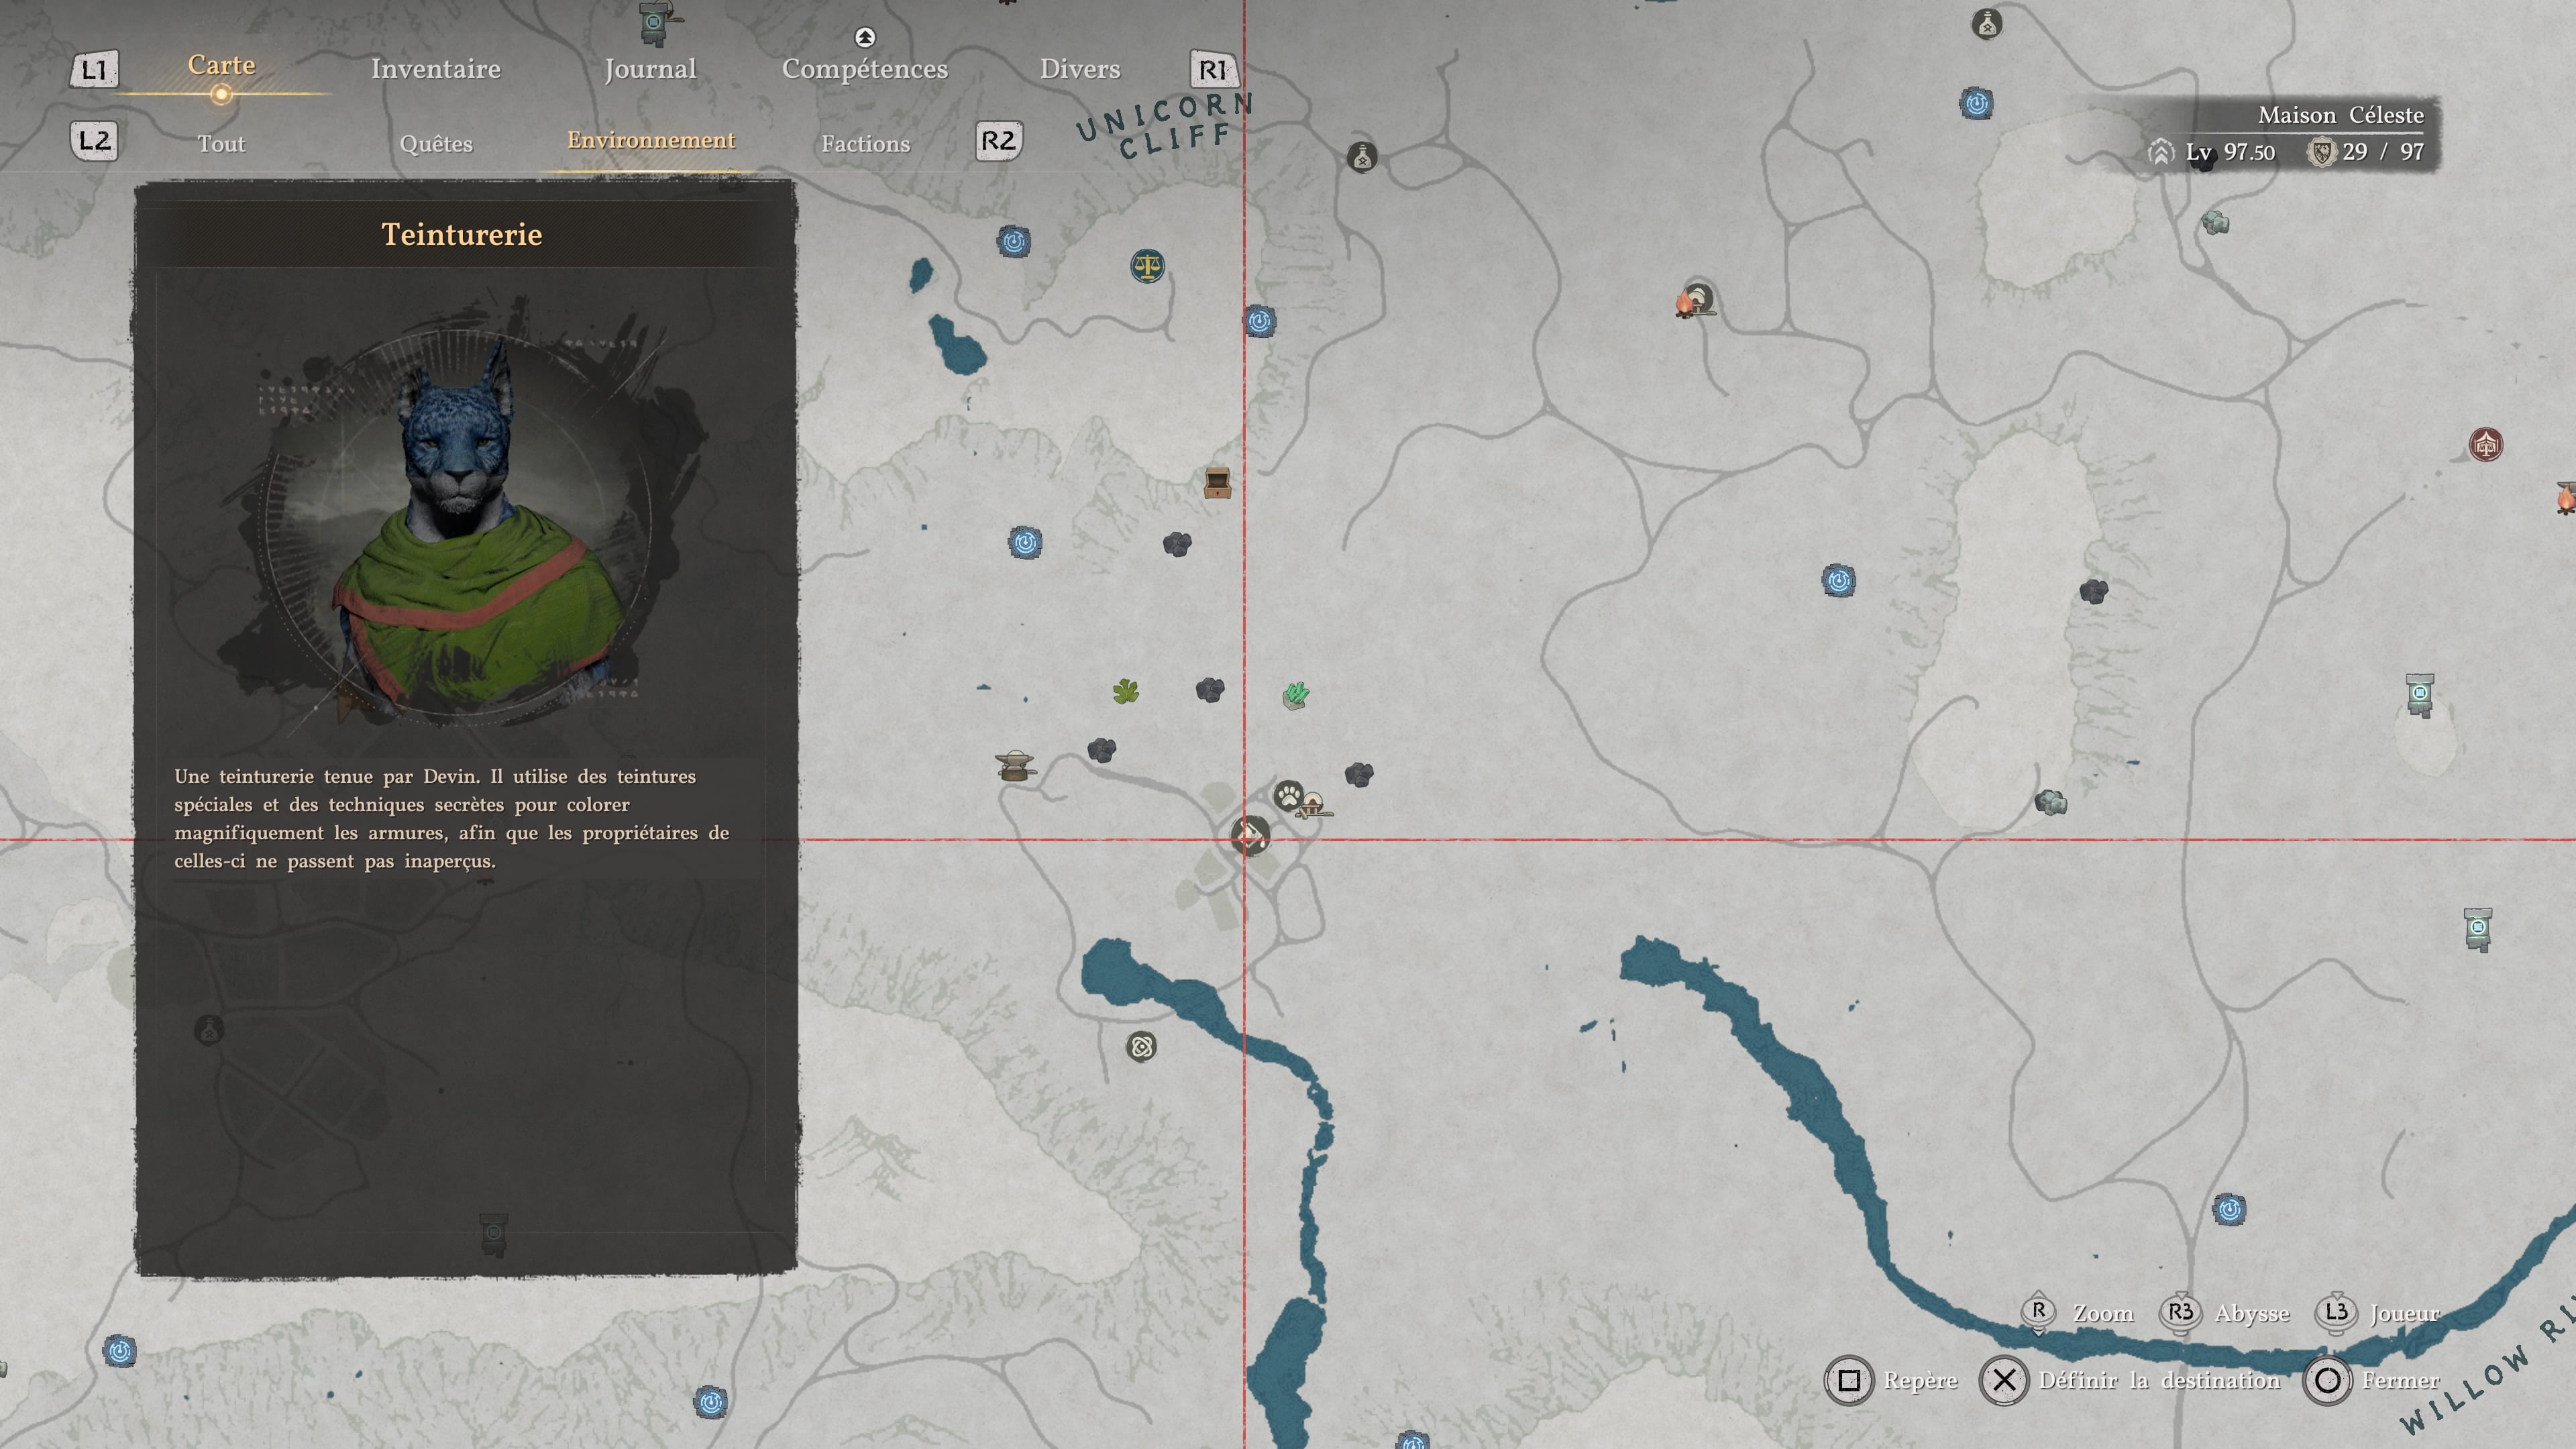Click the Fermer button
Viewport: 2576px width, 1449px height.
[x=2372, y=1381]
